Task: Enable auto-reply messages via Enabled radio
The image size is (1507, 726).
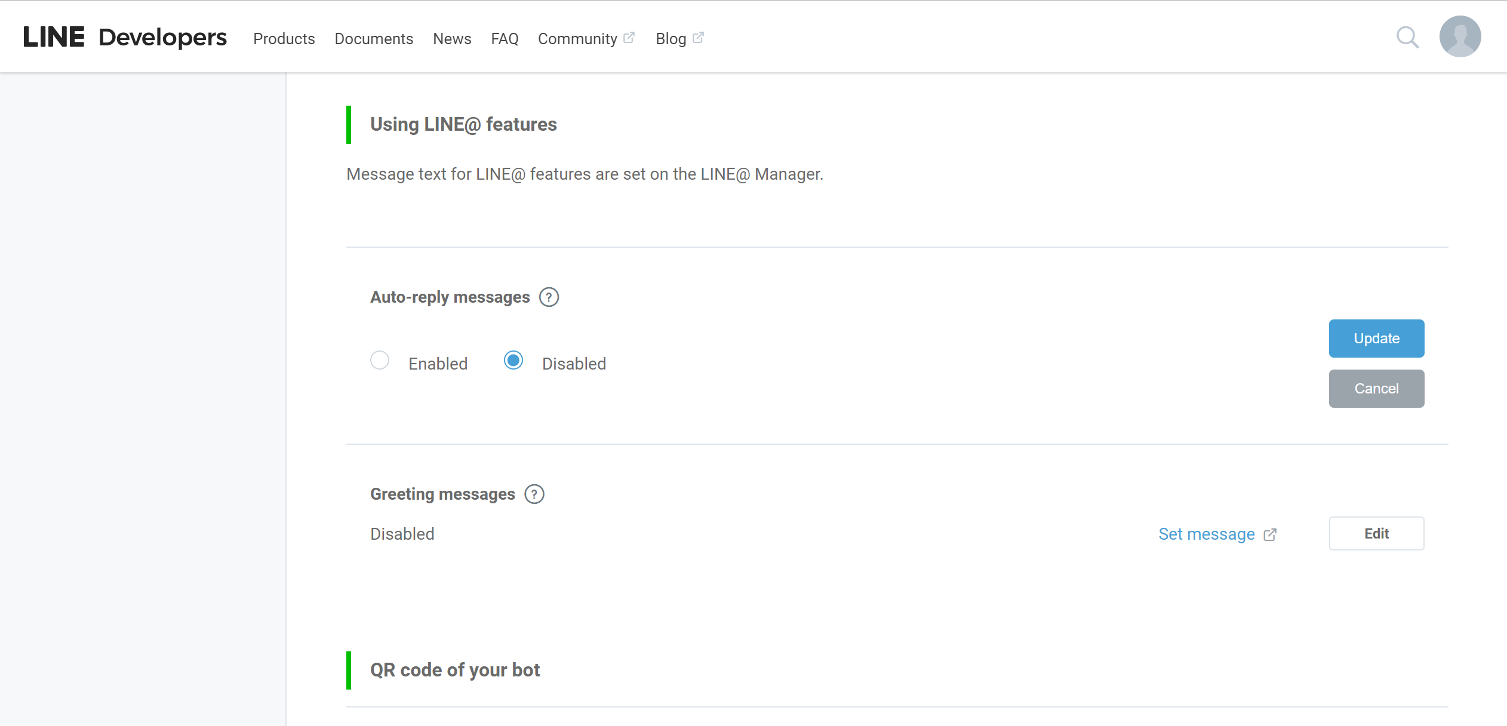Action: 380,361
